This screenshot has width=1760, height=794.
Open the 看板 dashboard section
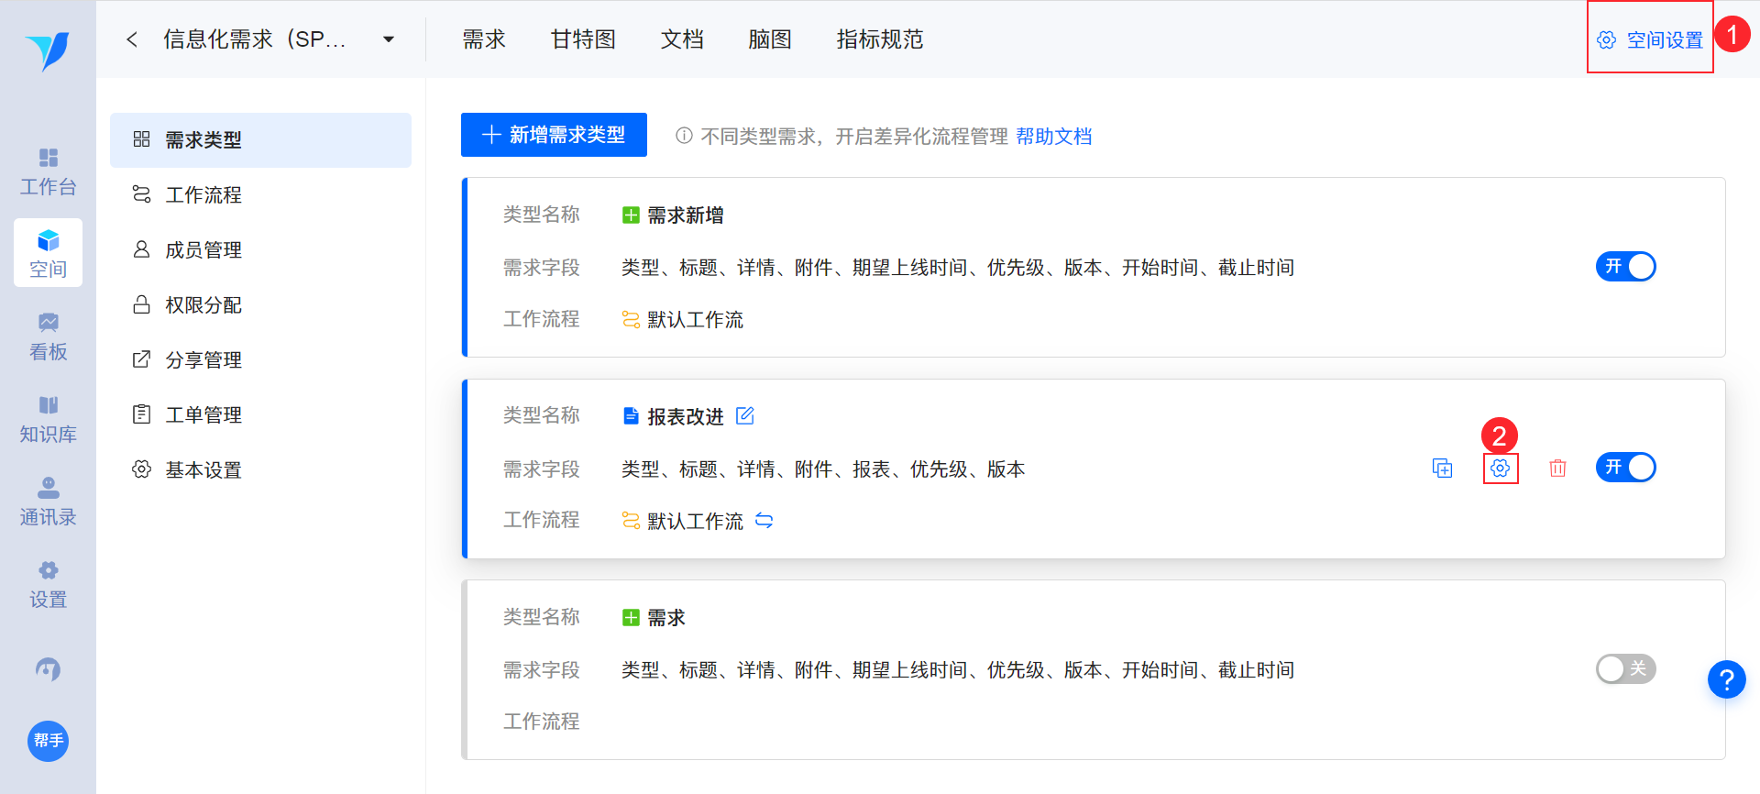pos(48,336)
